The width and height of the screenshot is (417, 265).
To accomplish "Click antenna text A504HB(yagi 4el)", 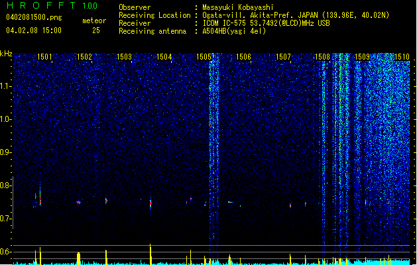I will pyautogui.click(x=234, y=31).
